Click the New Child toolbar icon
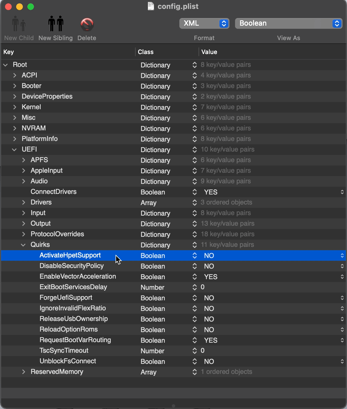This screenshot has height=409, width=347. click(x=19, y=24)
